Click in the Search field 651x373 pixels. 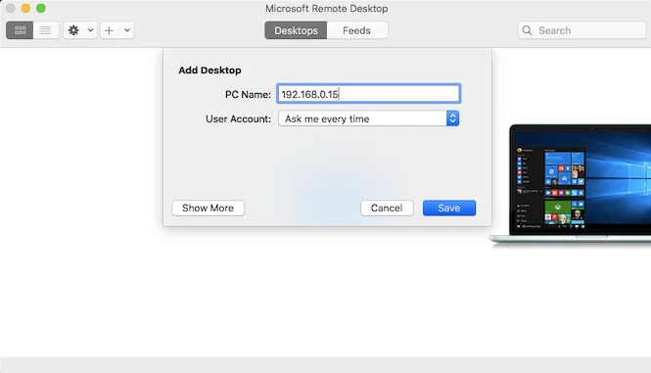[581, 30]
